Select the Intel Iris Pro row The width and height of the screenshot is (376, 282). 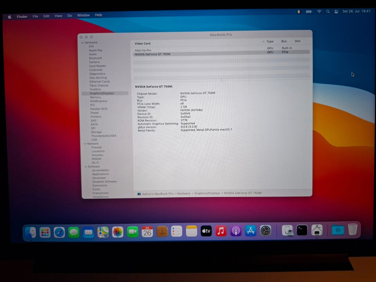[x=221, y=49]
